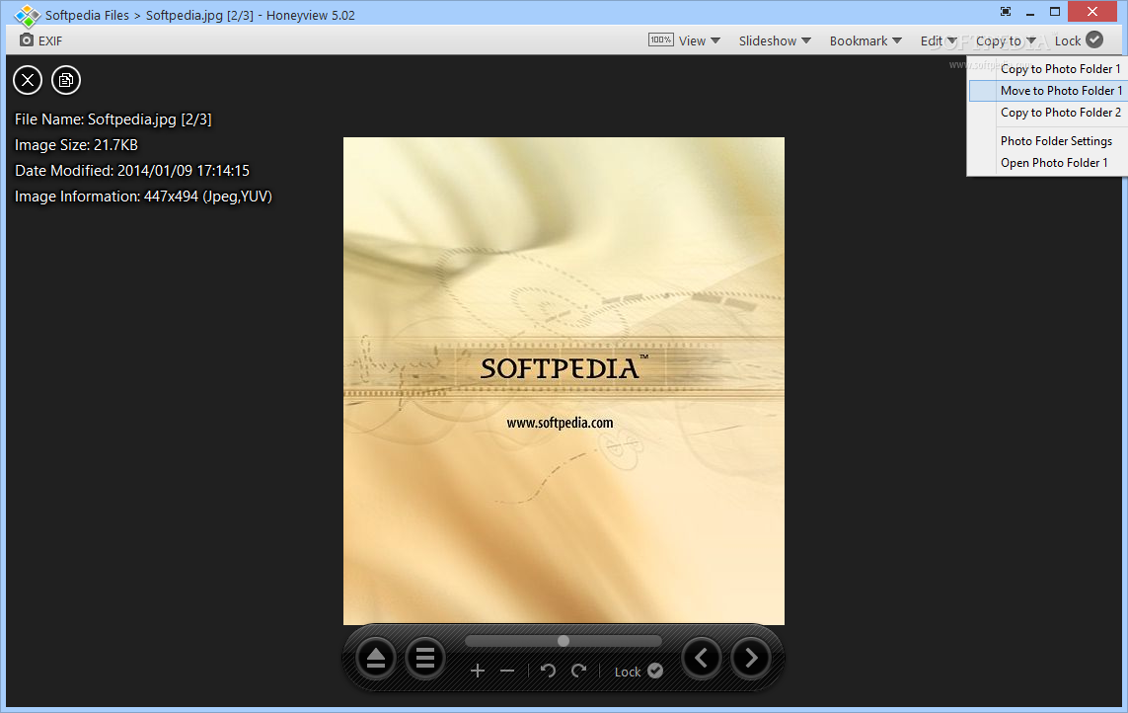This screenshot has width=1128, height=713.
Task: Go to next image arrow
Action: coord(751,658)
